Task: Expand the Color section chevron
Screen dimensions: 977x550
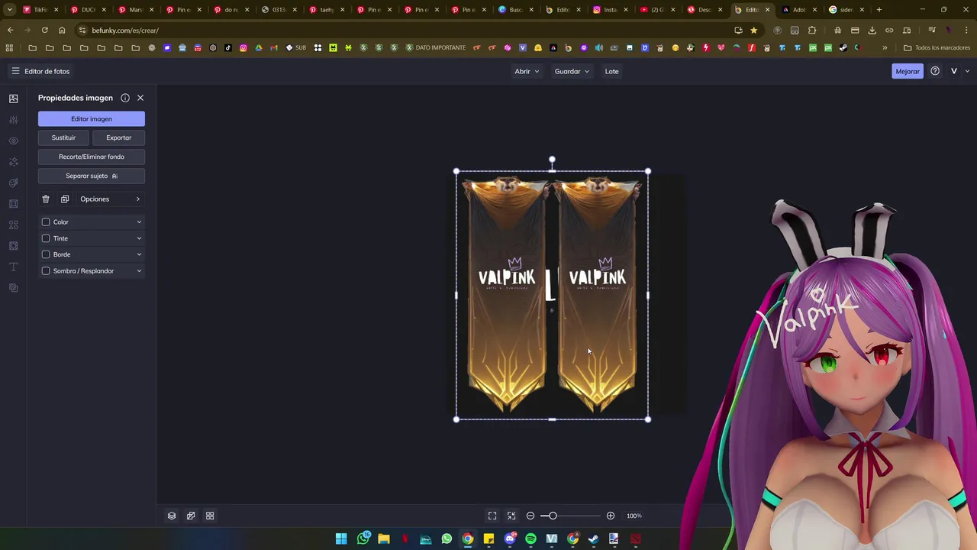Action: [x=139, y=222]
